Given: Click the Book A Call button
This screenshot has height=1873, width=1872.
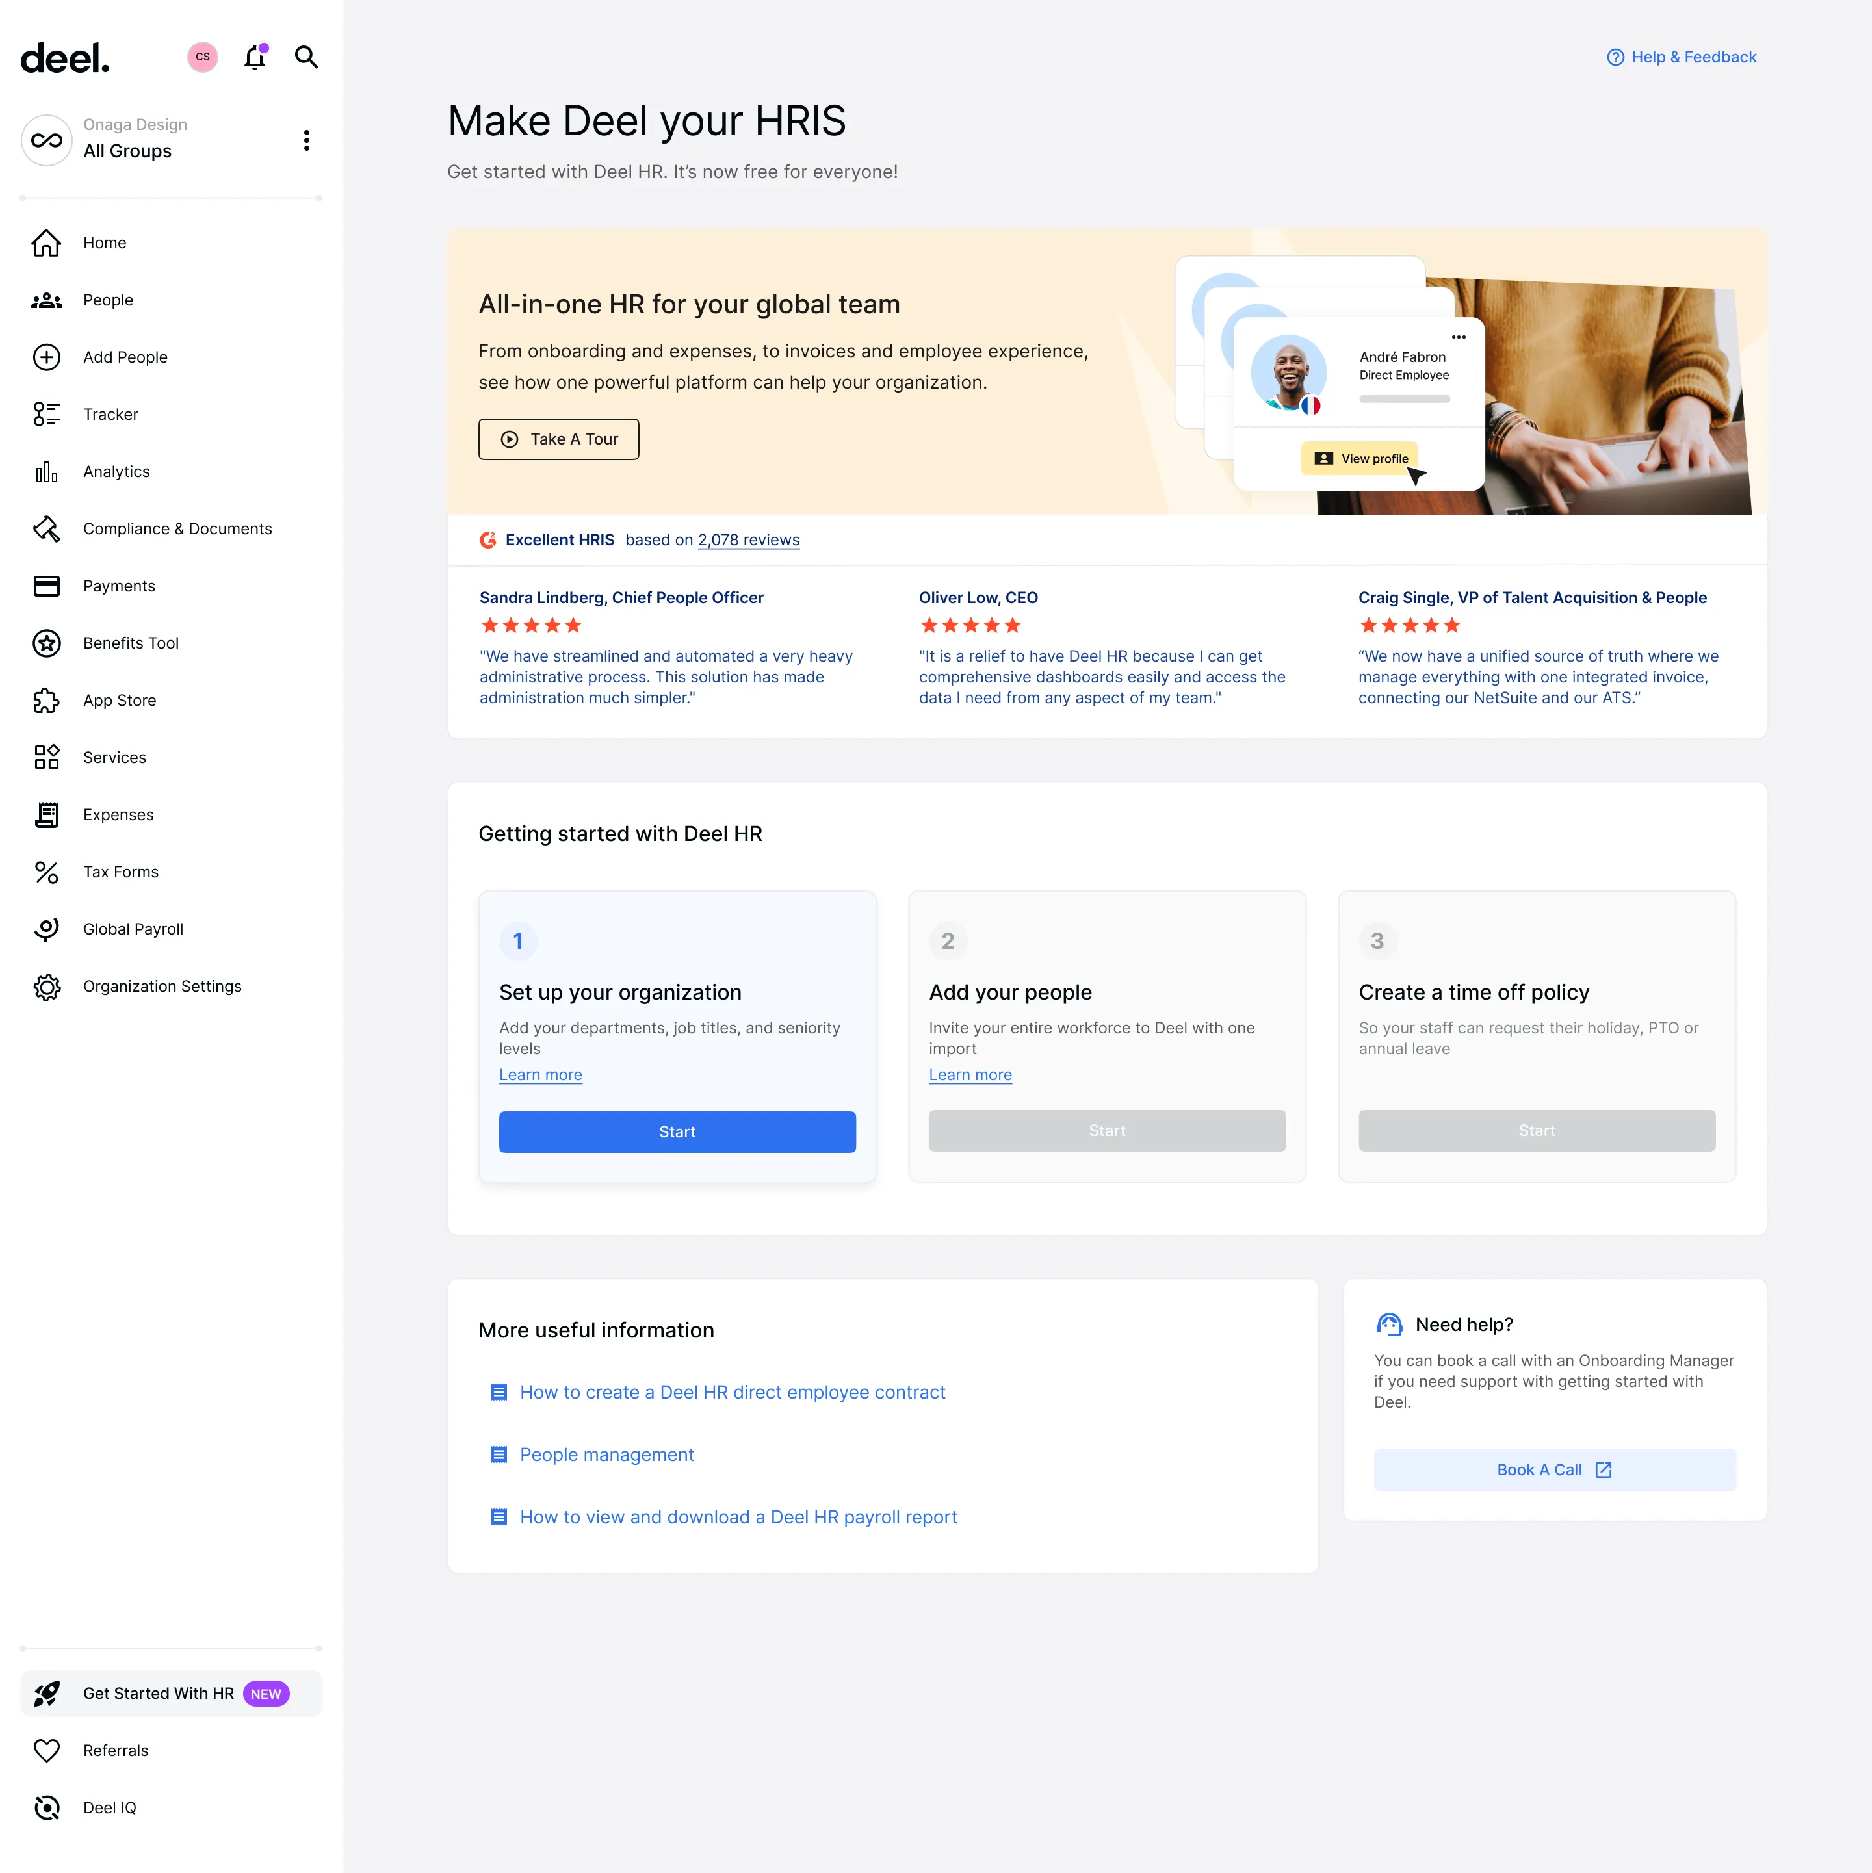Looking at the screenshot, I should click(x=1554, y=1471).
